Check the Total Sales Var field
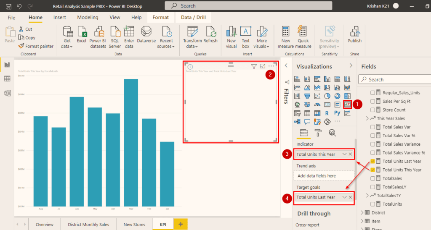Viewport: 431px width, 230px height. tap(373, 127)
